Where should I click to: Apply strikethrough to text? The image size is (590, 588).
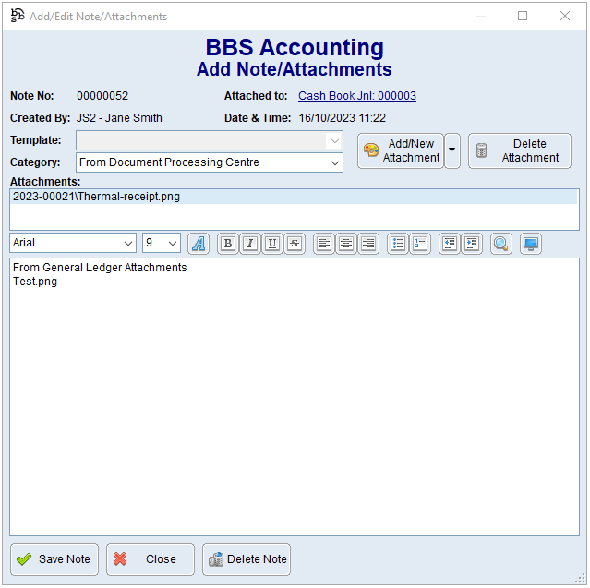point(294,244)
